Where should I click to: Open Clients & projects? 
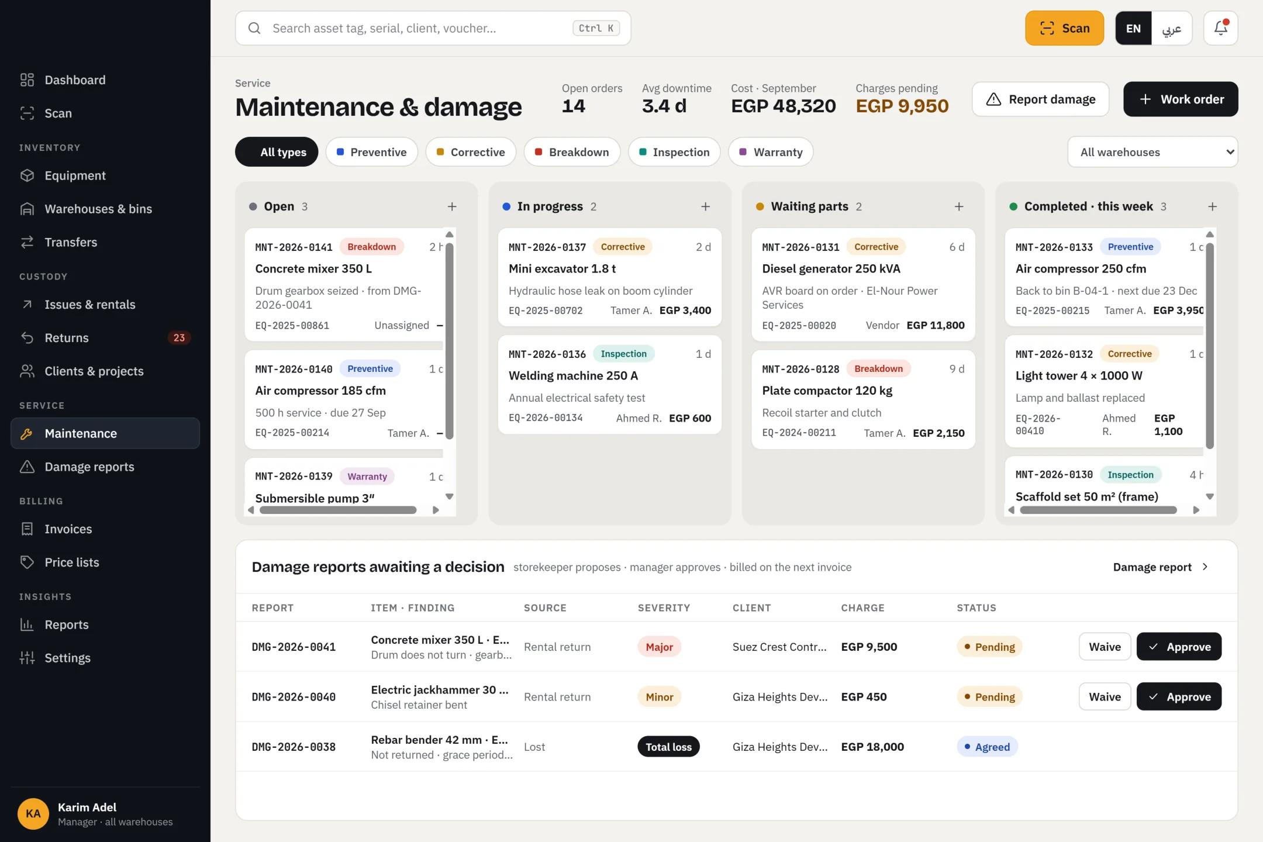105,371
